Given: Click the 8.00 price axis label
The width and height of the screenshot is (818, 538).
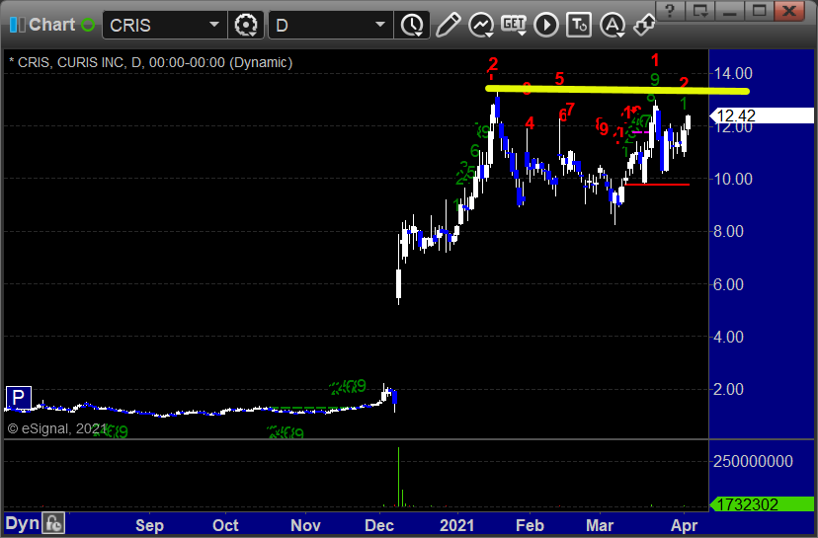Looking at the screenshot, I should point(728,231).
